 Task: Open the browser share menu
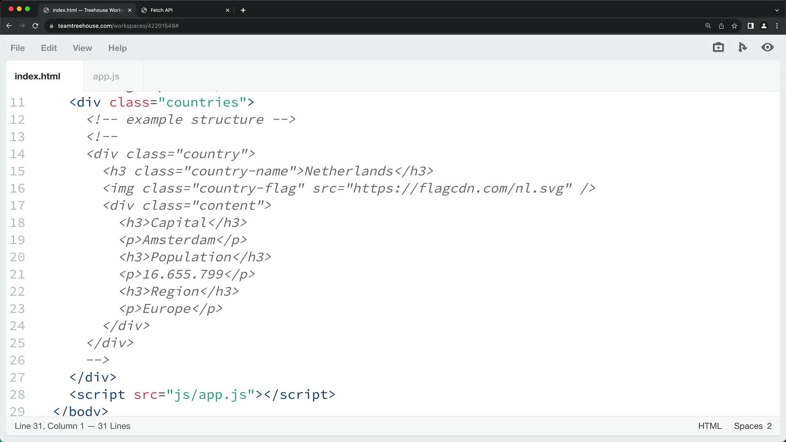tap(721, 25)
